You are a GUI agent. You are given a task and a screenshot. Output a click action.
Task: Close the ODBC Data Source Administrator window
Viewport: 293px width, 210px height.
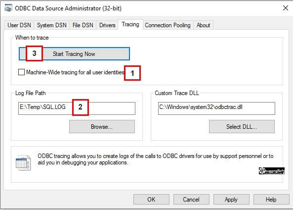pyautogui.click(x=285, y=8)
